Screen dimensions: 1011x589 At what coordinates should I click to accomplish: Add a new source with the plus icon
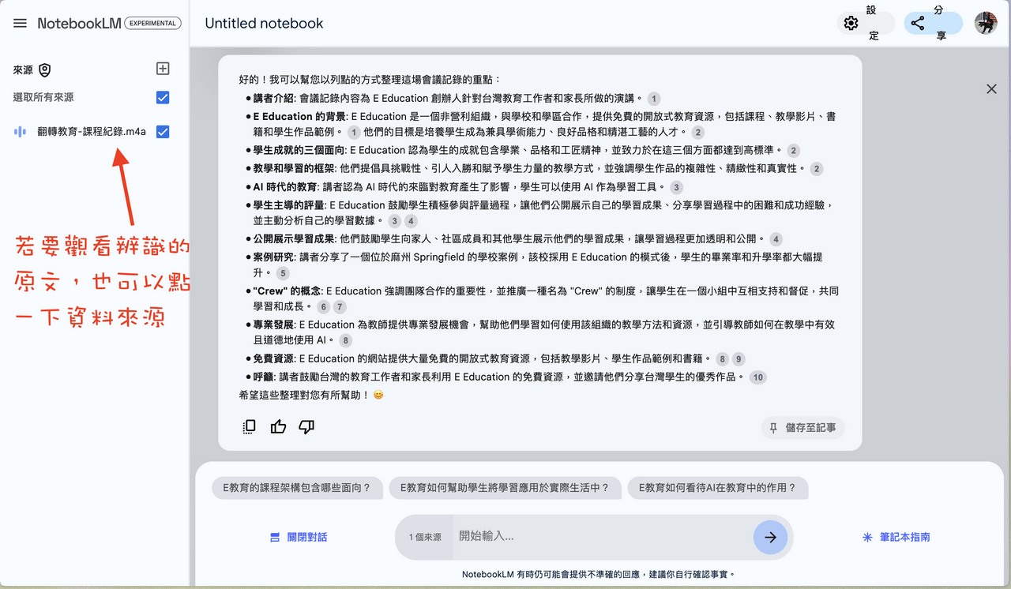(163, 69)
